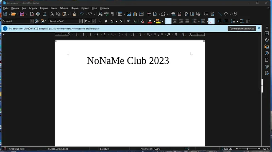Viewport: 272px width, 152px height.
Task: Expand font color dropdown arrow
Action: [x=154, y=21]
